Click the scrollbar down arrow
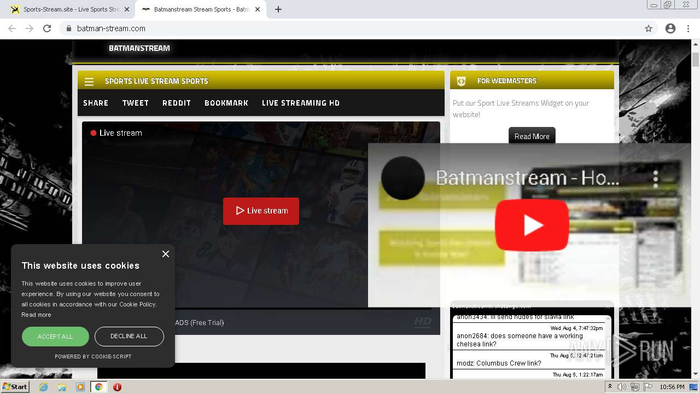Screen dimensions: 700x394 (x=696, y=374)
